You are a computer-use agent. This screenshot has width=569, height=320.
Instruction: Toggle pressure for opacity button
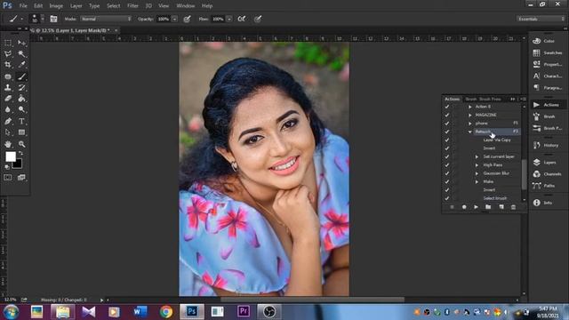[x=187, y=19]
